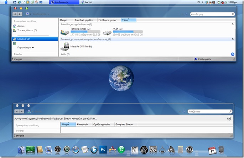Click blue eject icon in Computer window
The image size is (244, 158).
233,54
